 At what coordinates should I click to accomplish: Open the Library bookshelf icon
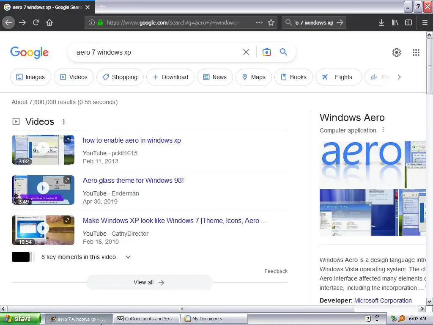pos(395,22)
